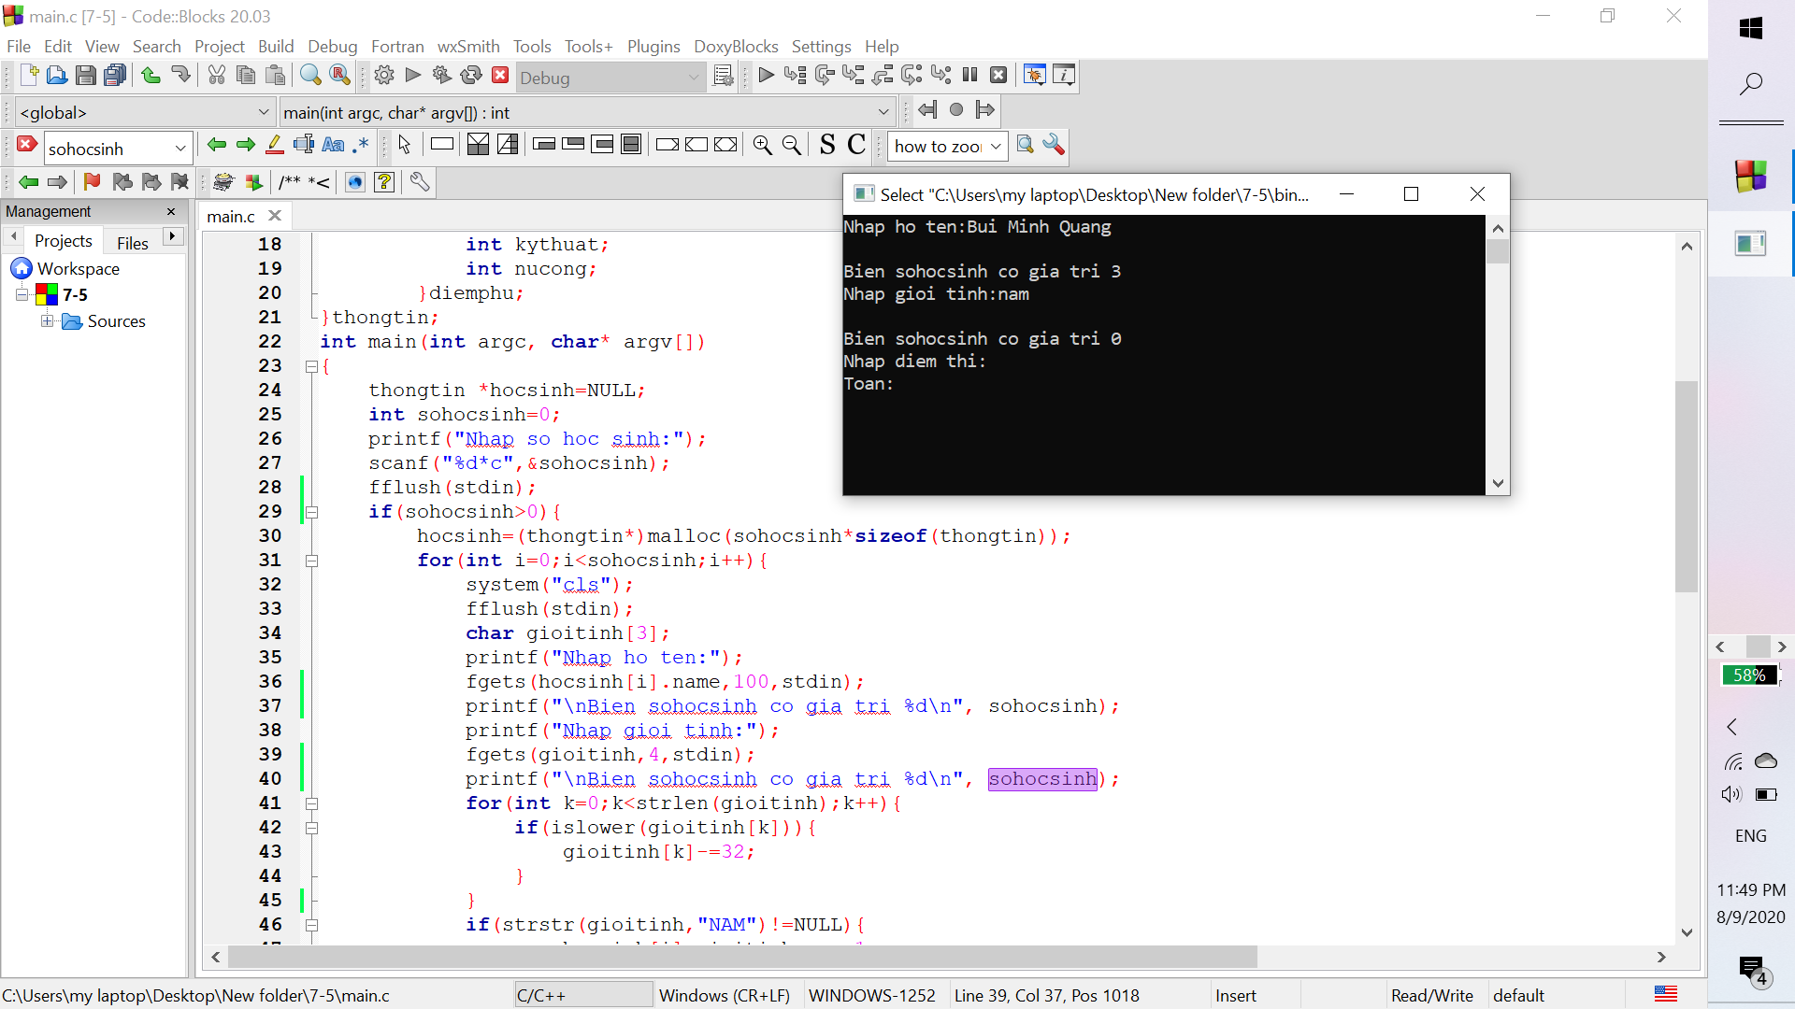Click the Cut scissors icon
1795x1009 pixels.
coord(216,76)
